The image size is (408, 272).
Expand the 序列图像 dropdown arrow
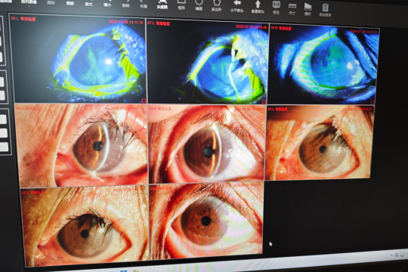point(29,6)
